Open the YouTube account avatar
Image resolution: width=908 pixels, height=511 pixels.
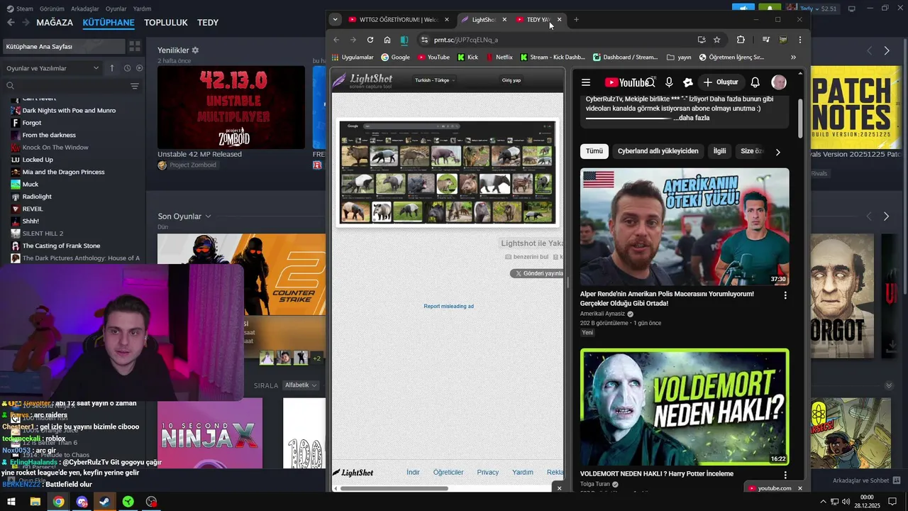(779, 82)
